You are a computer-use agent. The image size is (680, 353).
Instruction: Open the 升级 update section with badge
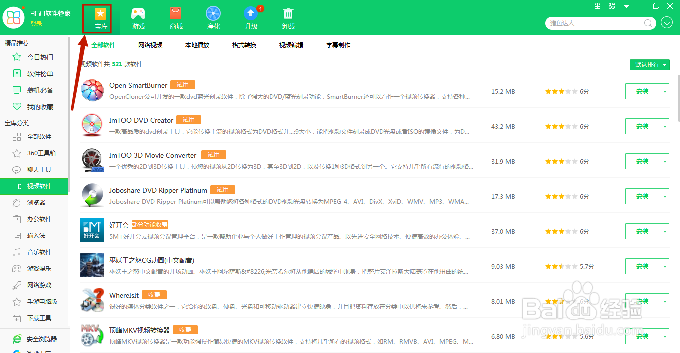pyautogui.click(x=251, y=17)
